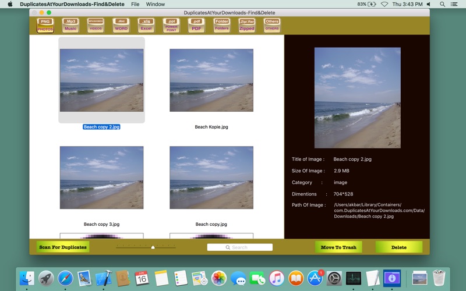Open the App Store from the Dock
466x291 pixels.
(x=315, y=279)
